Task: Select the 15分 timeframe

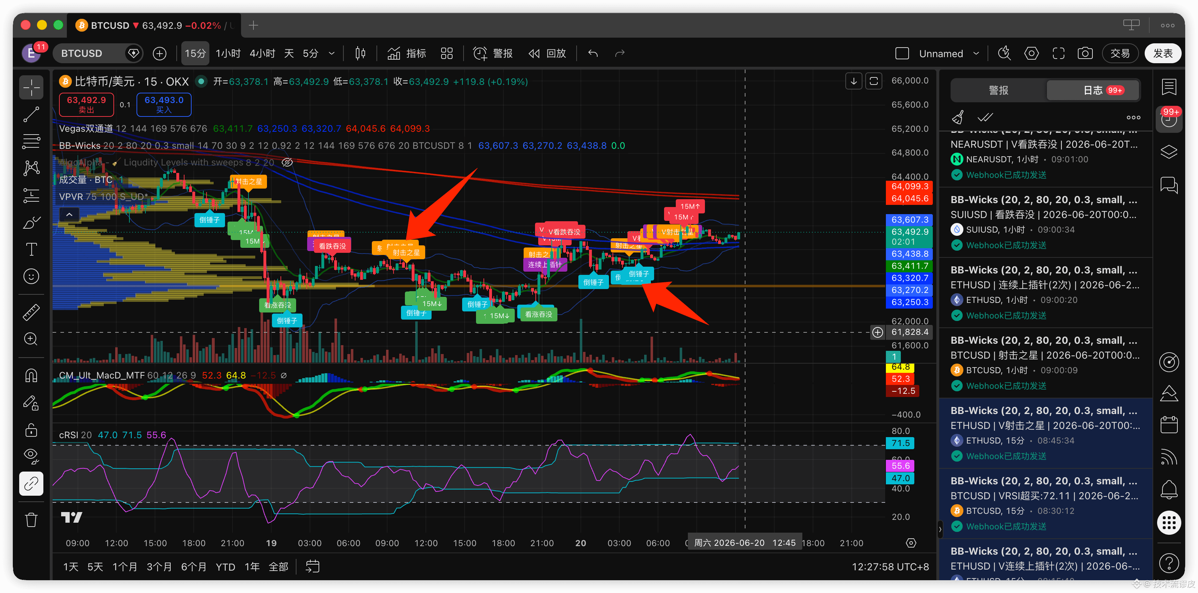Action: (x=195, y=53)
